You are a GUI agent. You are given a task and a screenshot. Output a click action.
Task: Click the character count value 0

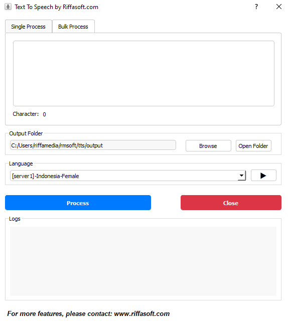click(44, 114)
